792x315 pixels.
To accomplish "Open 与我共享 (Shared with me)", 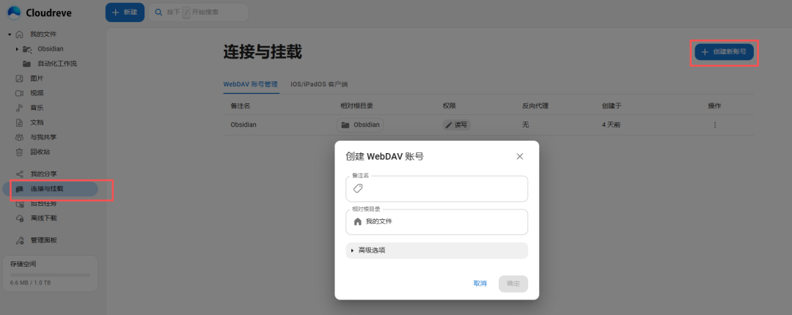I will (x=43, y=137).
